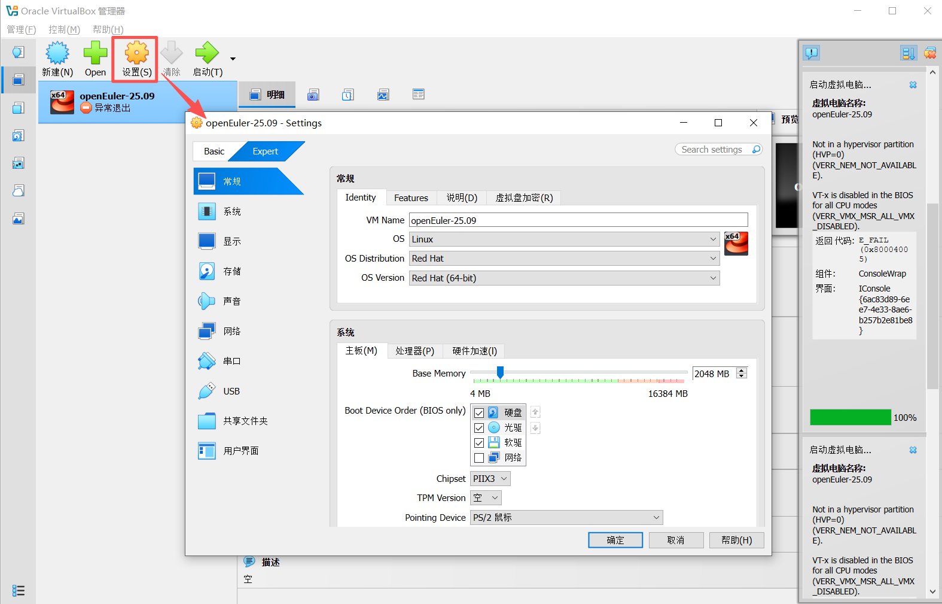Open the Network (网络) settings category
Viewport: 942px width, 604px height.
(231, 331)
